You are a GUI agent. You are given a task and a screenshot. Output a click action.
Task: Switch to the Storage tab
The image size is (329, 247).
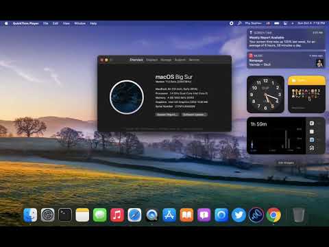[166, 60]
